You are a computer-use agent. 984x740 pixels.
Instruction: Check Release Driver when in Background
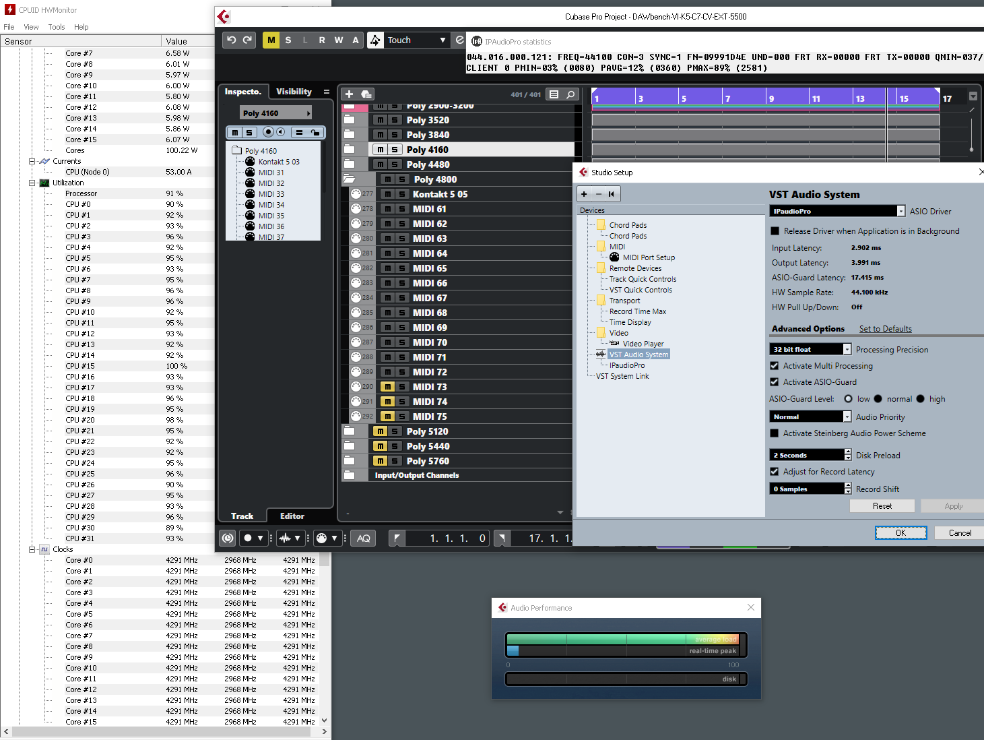(x=775, y=231)
